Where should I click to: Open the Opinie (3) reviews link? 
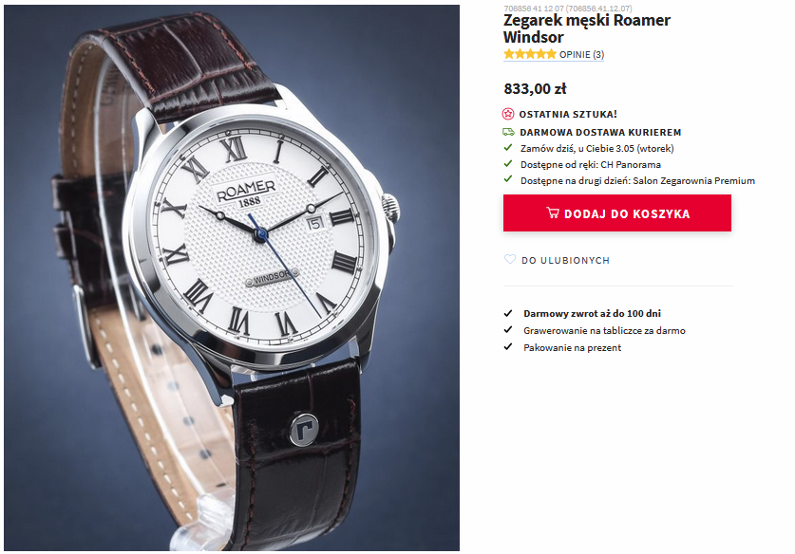pyautogui.click(x=581, y=55)
